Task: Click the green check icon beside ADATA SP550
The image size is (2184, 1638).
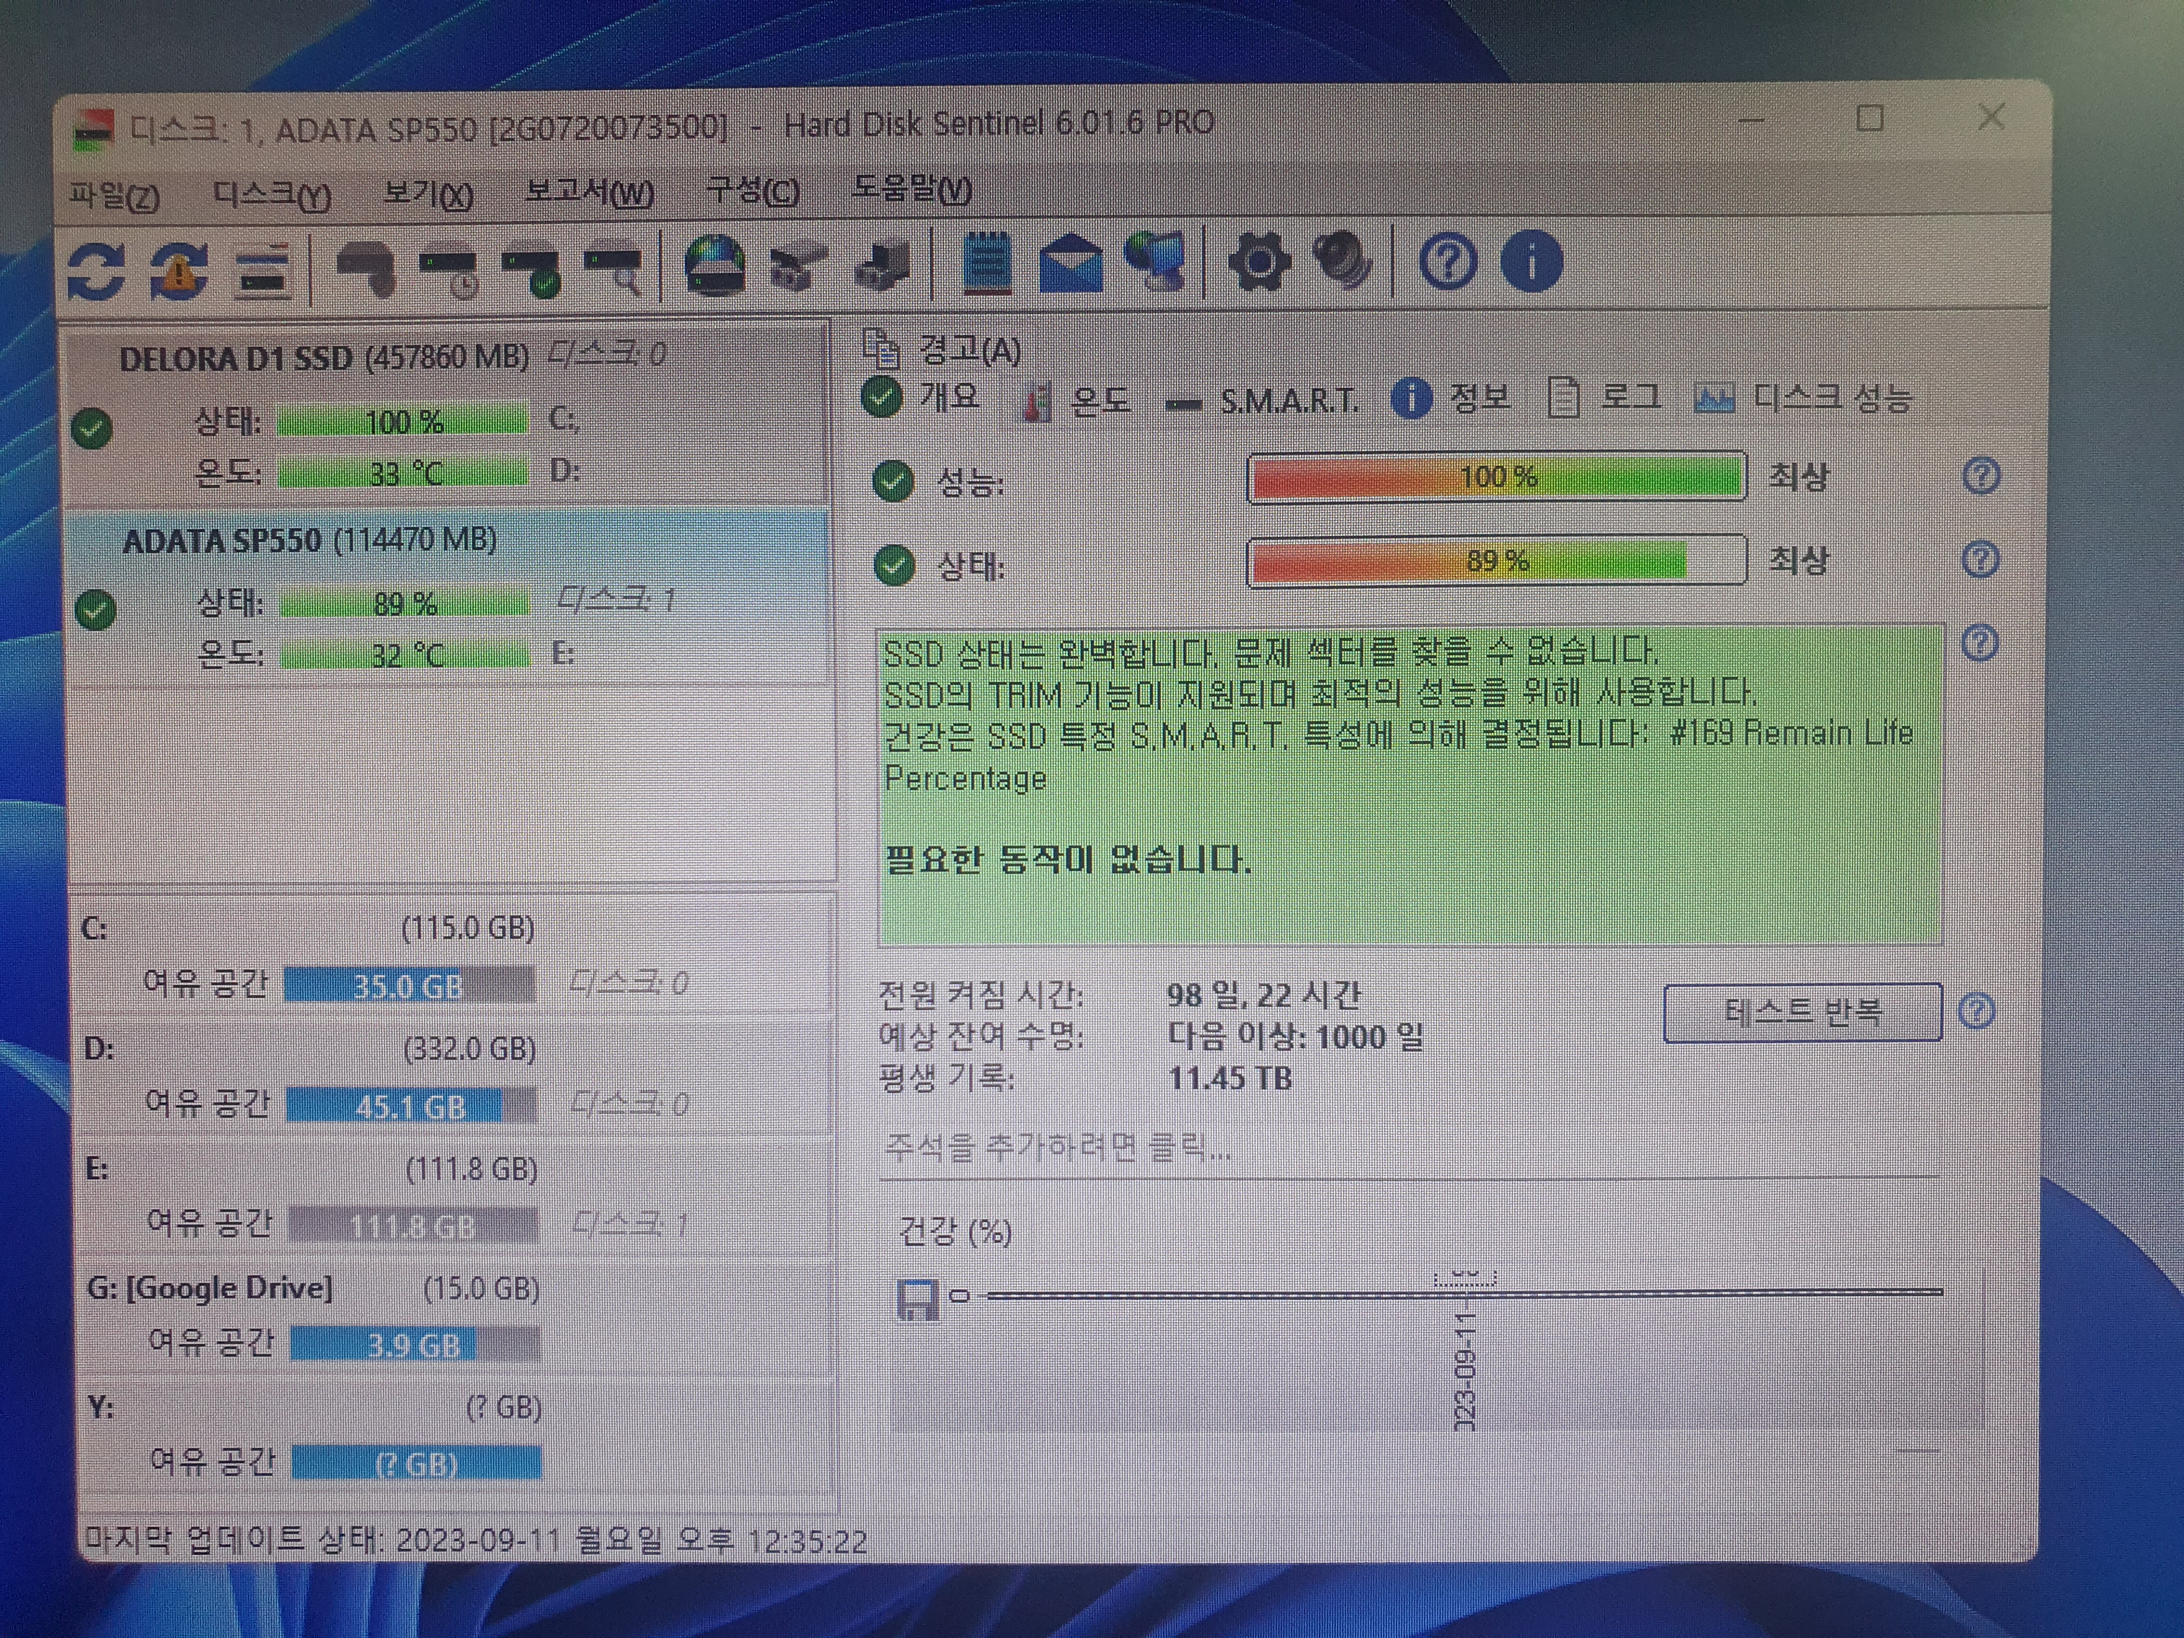Action: [x=96, y=609]
